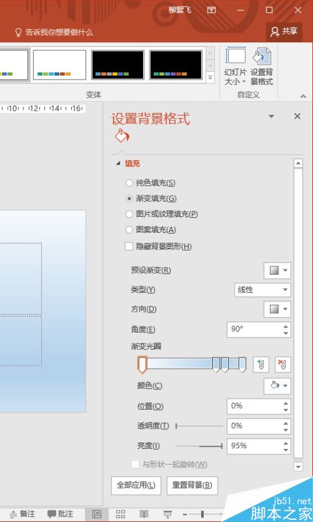The height and width of the screenshot is (522, 313).
Task: Open the task pane options arrow
Action: tap(271, 116)
